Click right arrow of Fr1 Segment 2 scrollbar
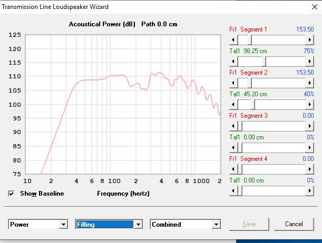Viewport: 322px width, 243px height. (309, 83)
